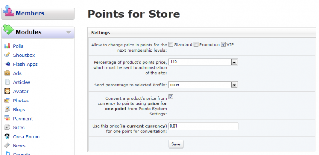Click the Orca Forum whale icon
This screenshot has width=319, height=155.
(x=7, y=137)
